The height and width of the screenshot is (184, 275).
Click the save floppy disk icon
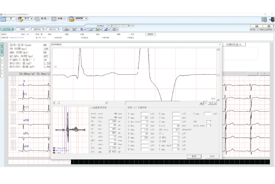257,26
